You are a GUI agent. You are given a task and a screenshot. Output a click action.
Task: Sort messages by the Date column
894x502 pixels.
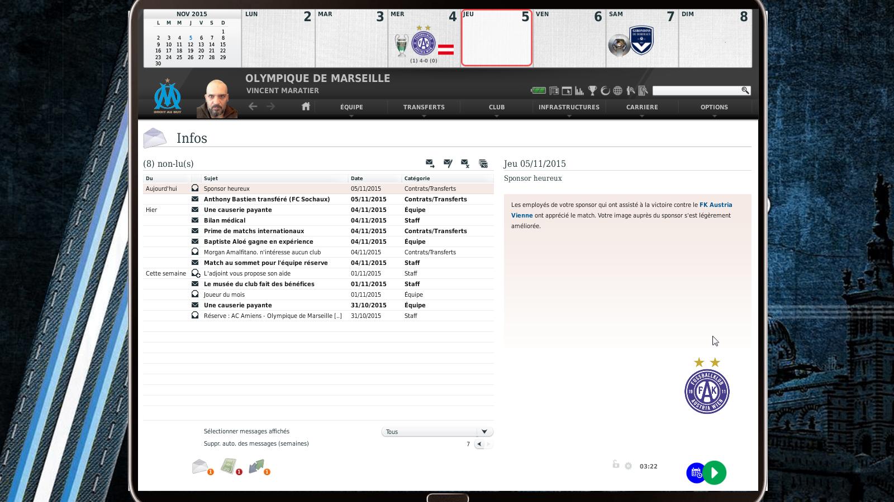pos(375,178)
